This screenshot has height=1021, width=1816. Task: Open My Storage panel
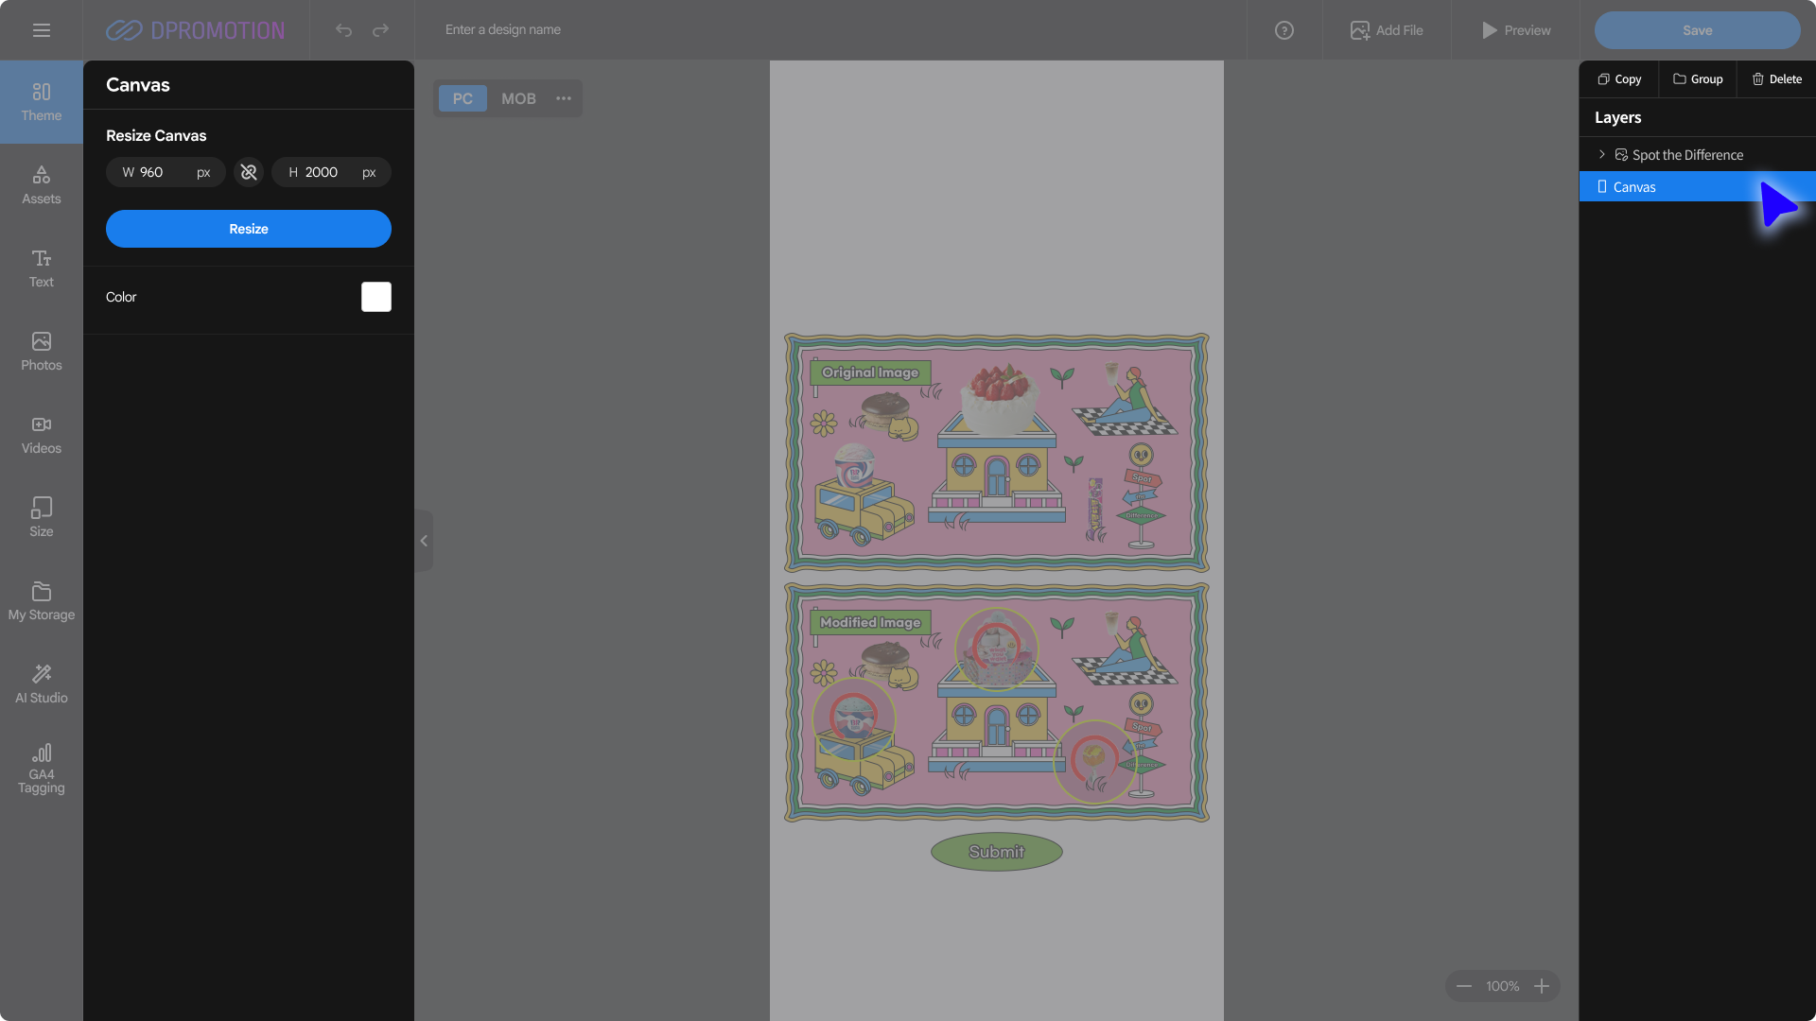pyautogui.click(x=41, y=600)
